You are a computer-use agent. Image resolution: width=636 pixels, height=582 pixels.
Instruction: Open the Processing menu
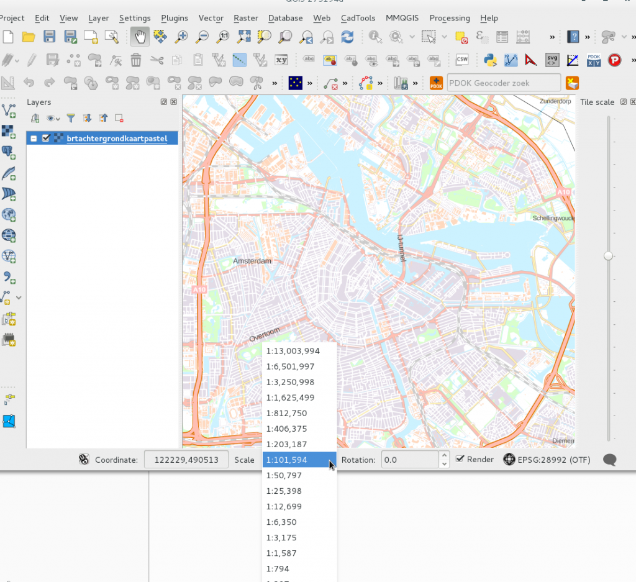[x=450, y=18]
